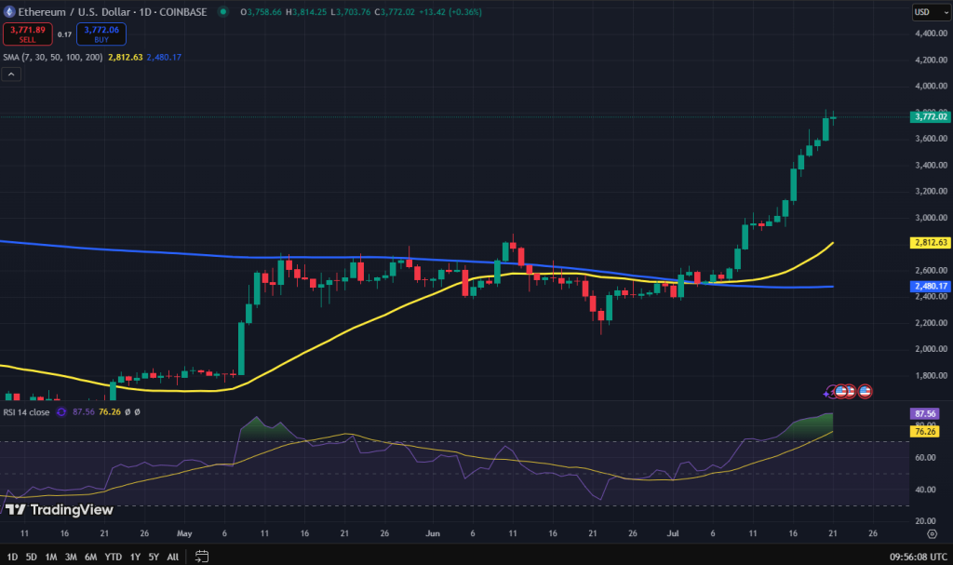Click the change value +13.42 (+0.36%)
The height and width of the screenshot is (565, 953).
pos(450,12)
